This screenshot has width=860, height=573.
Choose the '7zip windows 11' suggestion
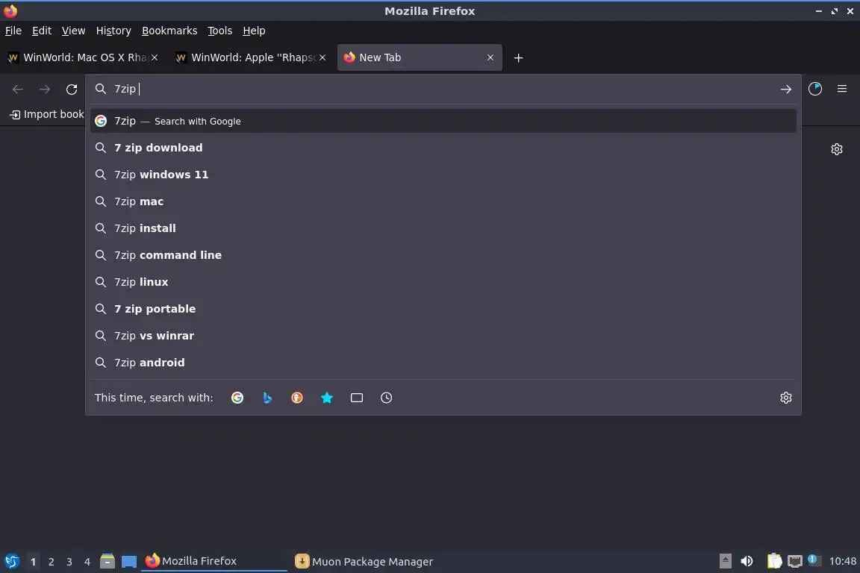[x=443, y=175]
